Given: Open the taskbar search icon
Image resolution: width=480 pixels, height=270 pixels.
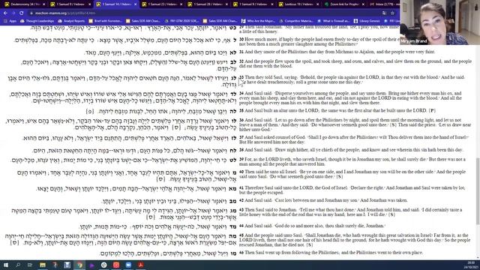Looking at the screenshot, I should (x=18, y=265).
